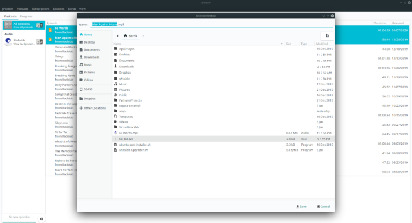Open Pictures in the places sidebar

(90, 72)
